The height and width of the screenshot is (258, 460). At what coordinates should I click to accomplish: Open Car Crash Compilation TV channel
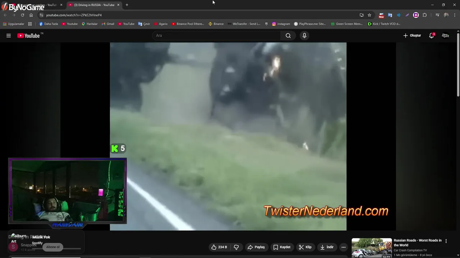coord(410,250)
